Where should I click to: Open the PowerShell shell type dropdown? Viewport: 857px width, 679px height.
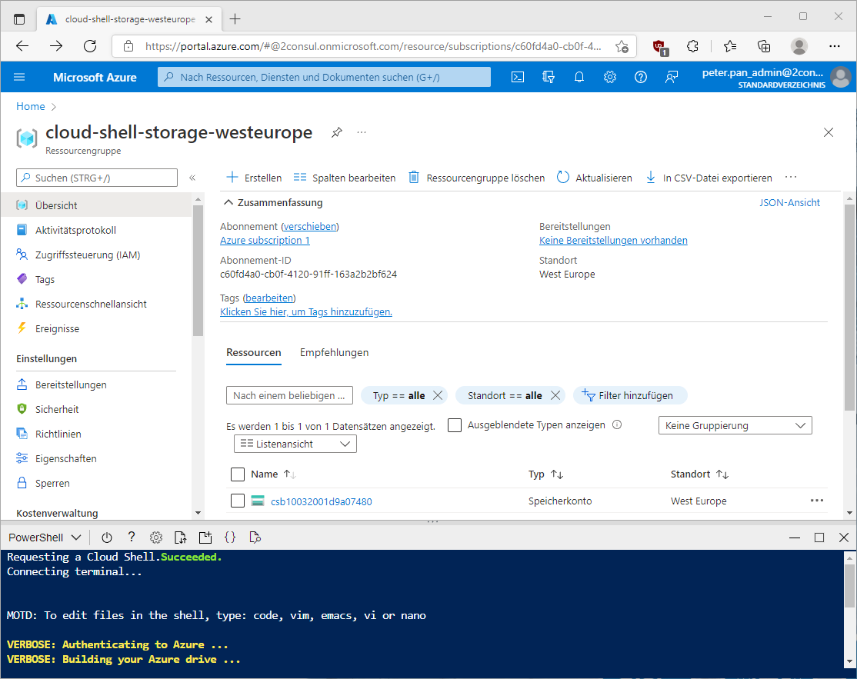(45, 538)
